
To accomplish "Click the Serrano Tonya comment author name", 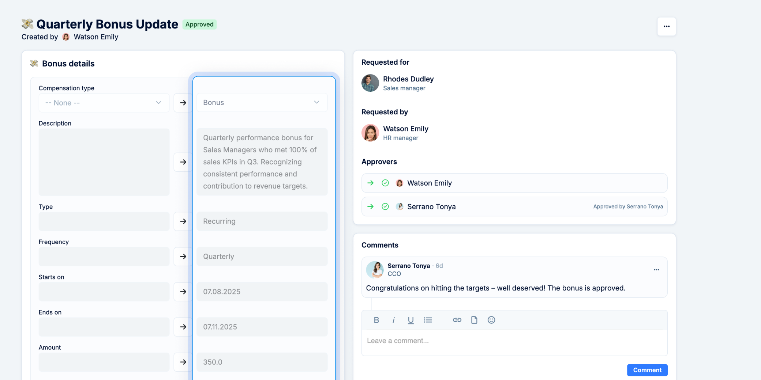I will tap(409, 266).
